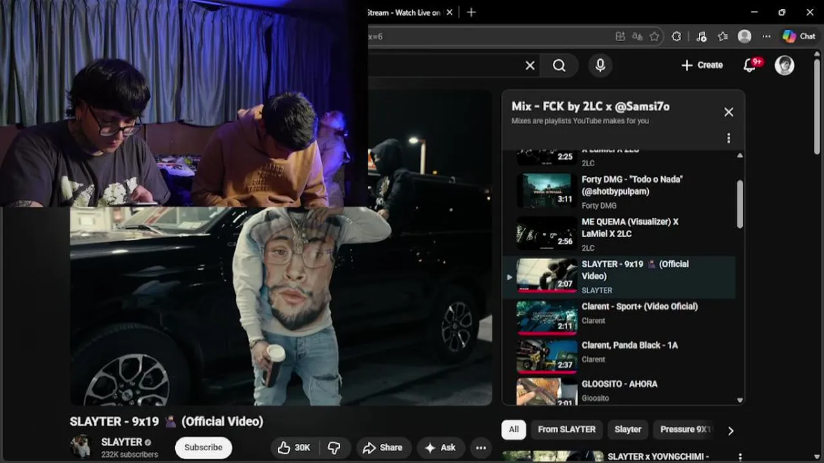This screenshot has width=824, height=463.
Task: Select the All filter chip
Action: pos(514,430)
